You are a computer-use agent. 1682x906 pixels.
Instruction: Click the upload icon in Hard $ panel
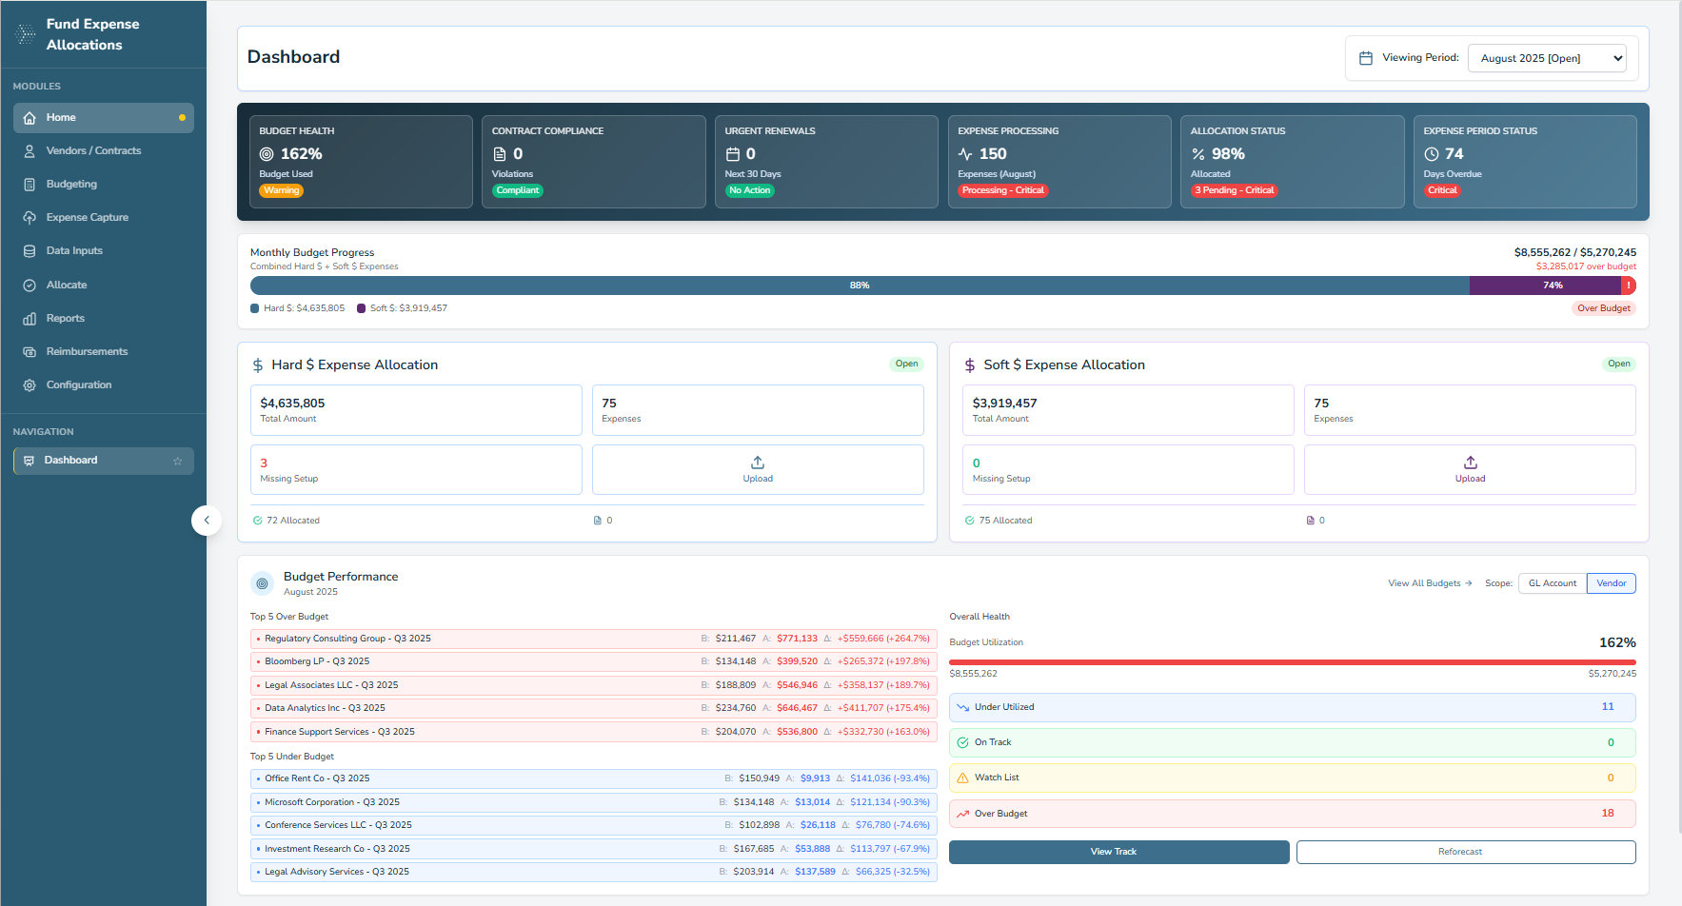pos(758,463)
